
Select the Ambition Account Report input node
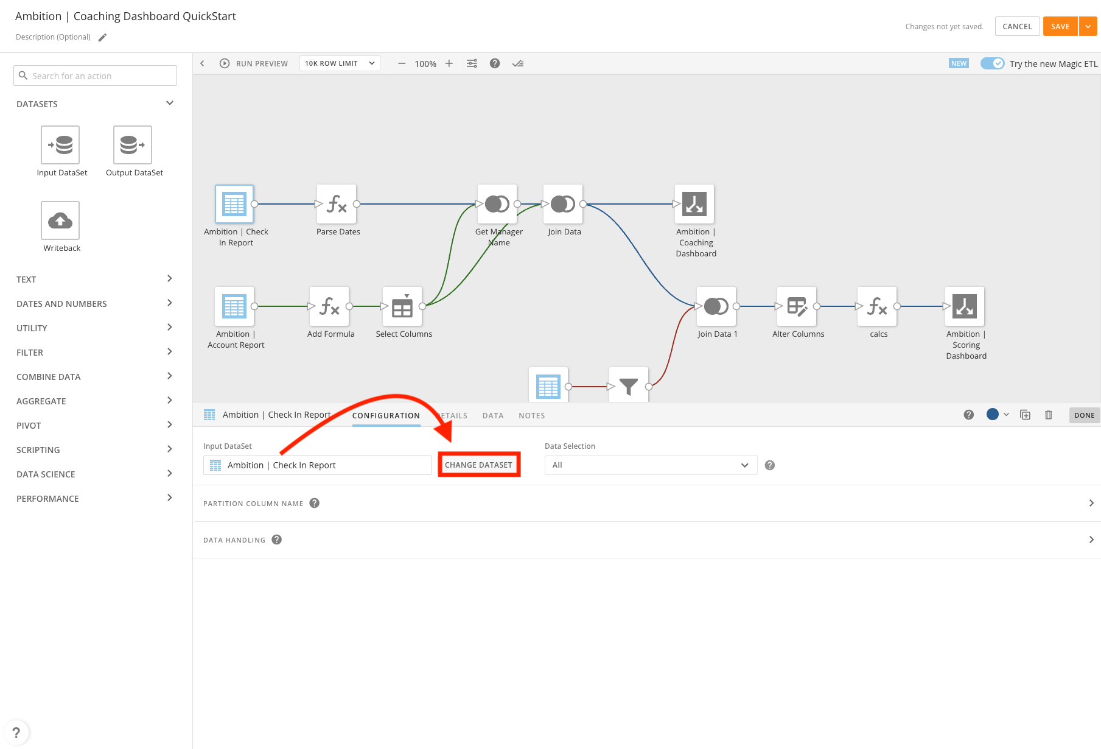[x=234, y=306]
